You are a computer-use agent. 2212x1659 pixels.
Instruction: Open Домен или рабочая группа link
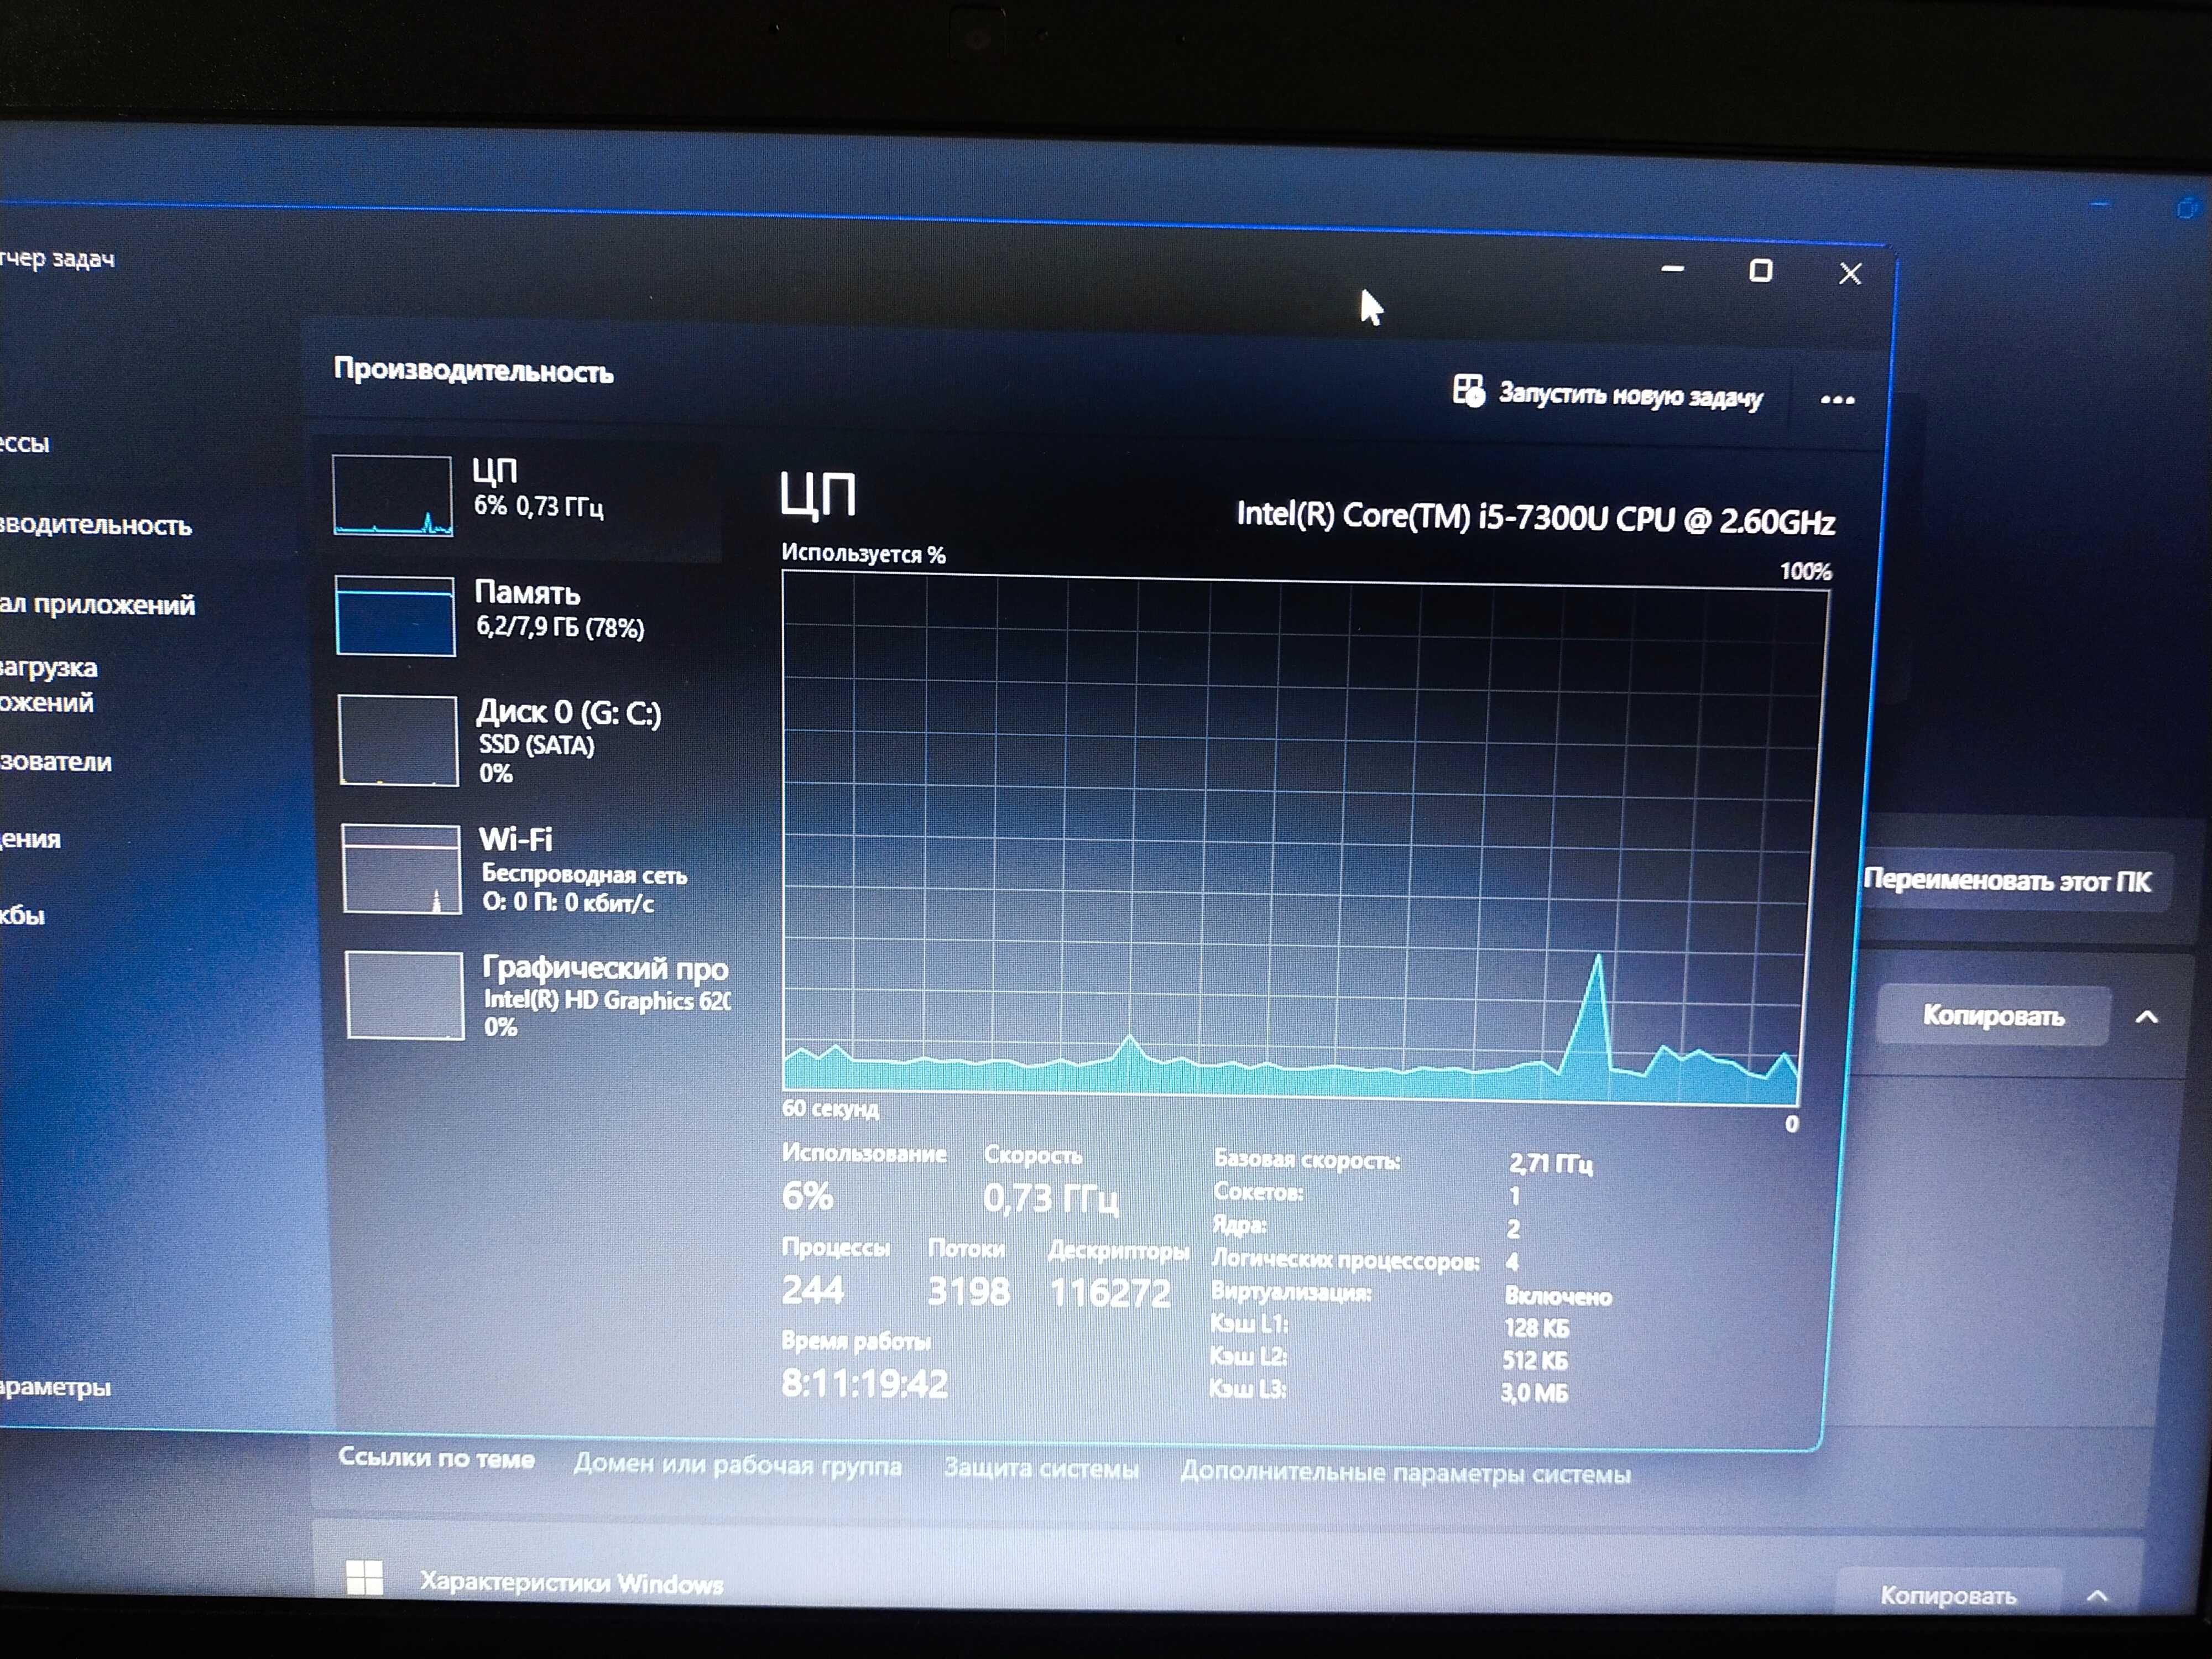tap(737, 1466)
